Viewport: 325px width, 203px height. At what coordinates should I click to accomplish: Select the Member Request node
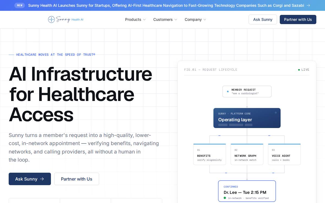pyautogui.click(x=247, y=91)
